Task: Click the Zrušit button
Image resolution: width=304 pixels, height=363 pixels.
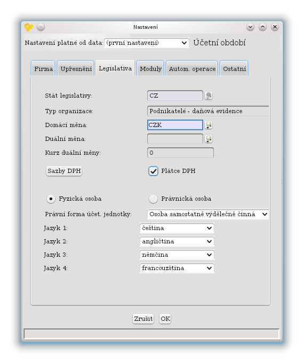Action: click(143, 319)
